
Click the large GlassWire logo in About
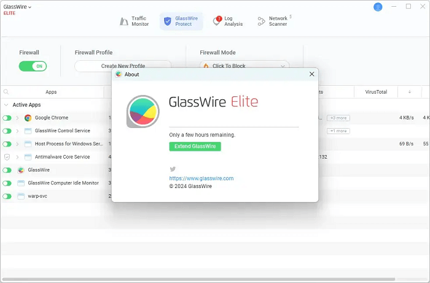[143, 111]
